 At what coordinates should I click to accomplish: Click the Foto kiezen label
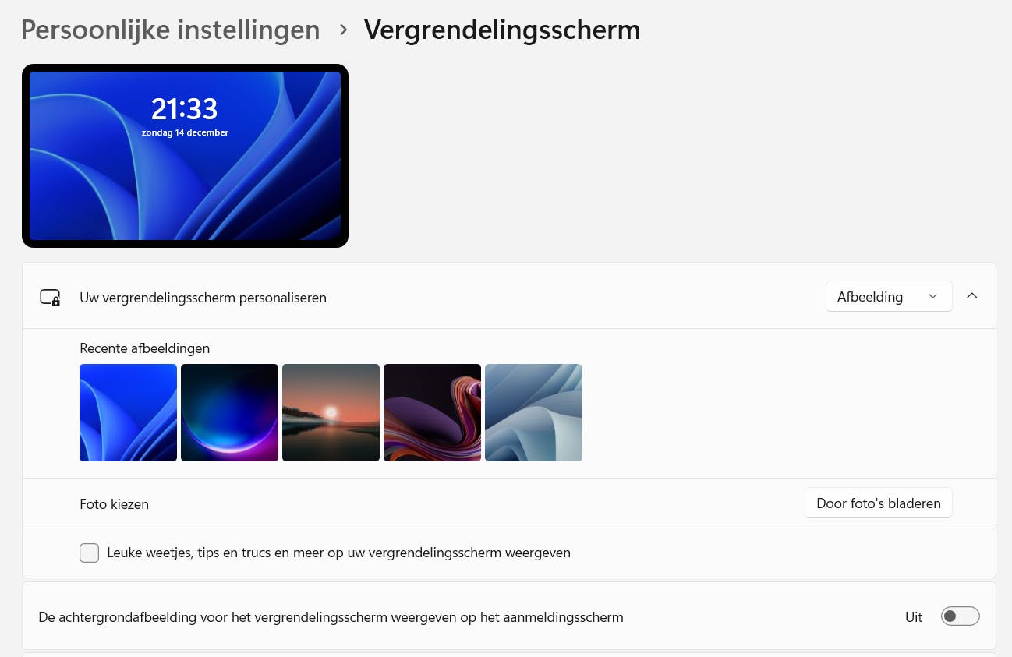114,504
